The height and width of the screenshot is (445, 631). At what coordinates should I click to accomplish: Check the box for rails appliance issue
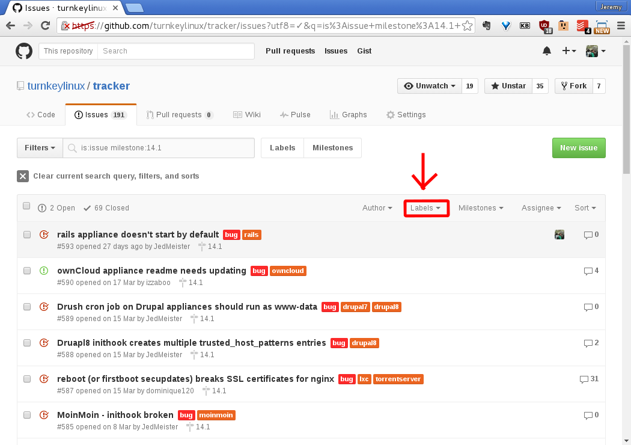coord(27,235)
